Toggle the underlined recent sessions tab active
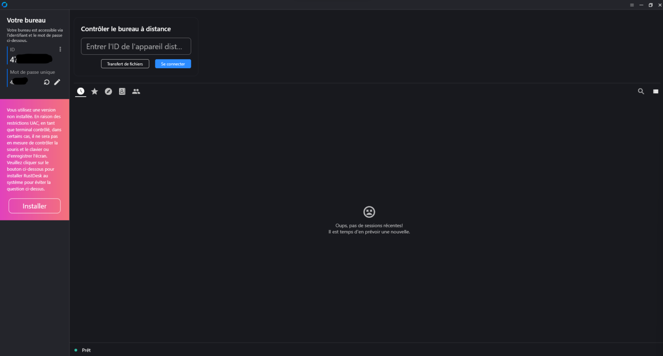 click(x=80, y=91)
